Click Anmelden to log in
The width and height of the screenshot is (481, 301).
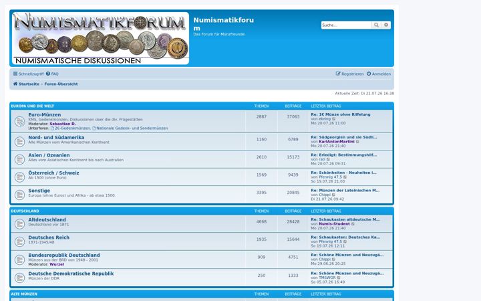pyautogui.click(x=379, y=74)
